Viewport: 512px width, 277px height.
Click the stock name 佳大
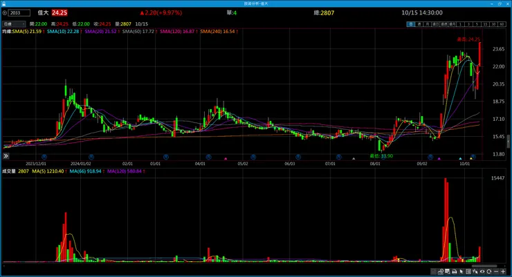click(43, 12)
